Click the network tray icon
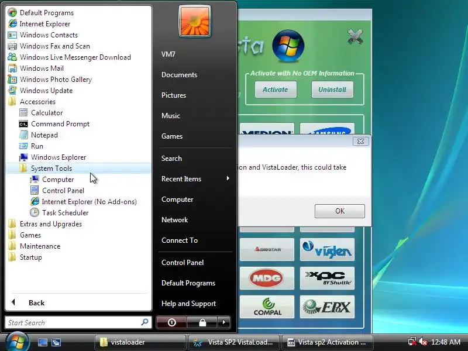The height and width of the screenshot is (351, 468). pos(412,342)
